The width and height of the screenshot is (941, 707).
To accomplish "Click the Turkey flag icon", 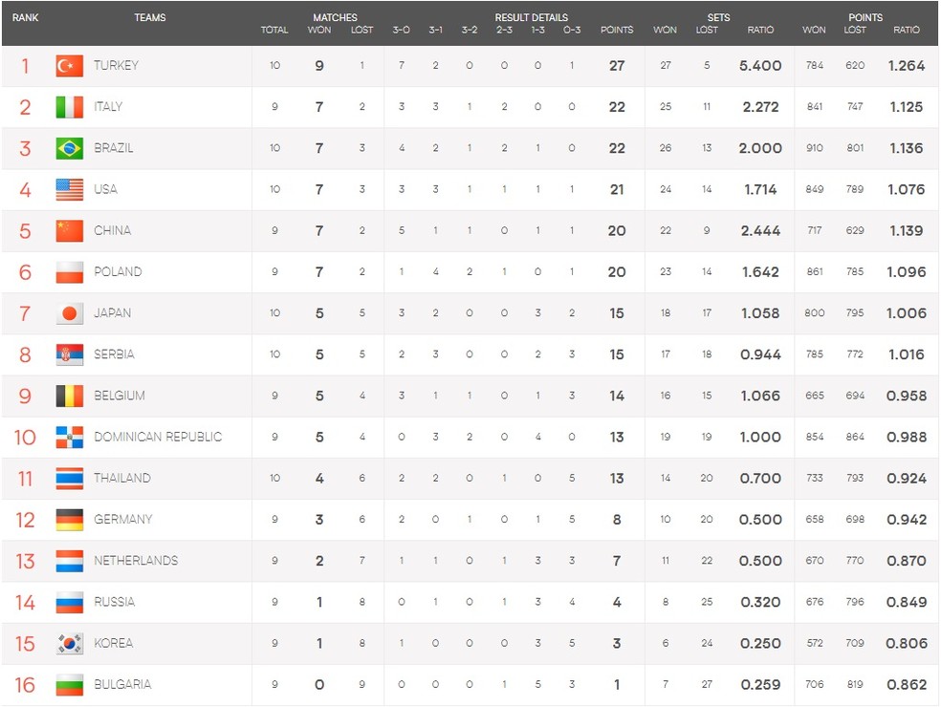I will click(x=70, y=66).
